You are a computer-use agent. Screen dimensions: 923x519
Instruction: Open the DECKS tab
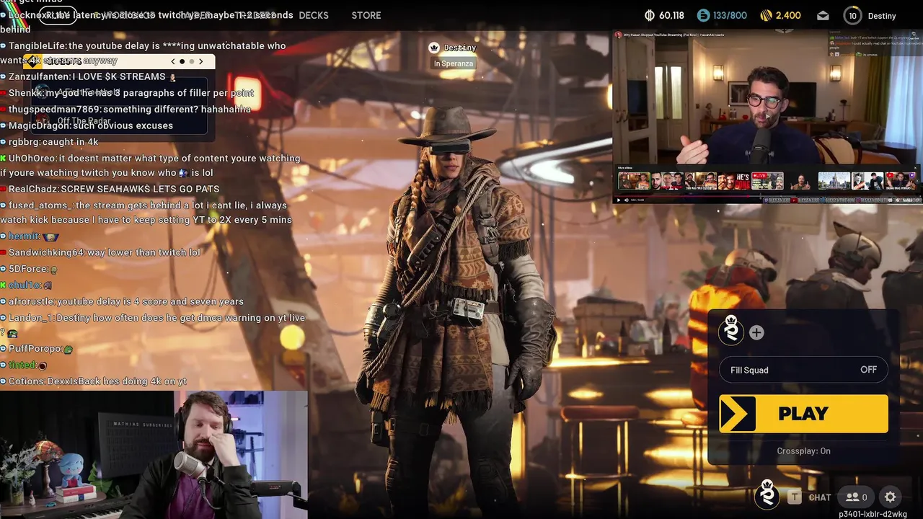coord(313,15)
